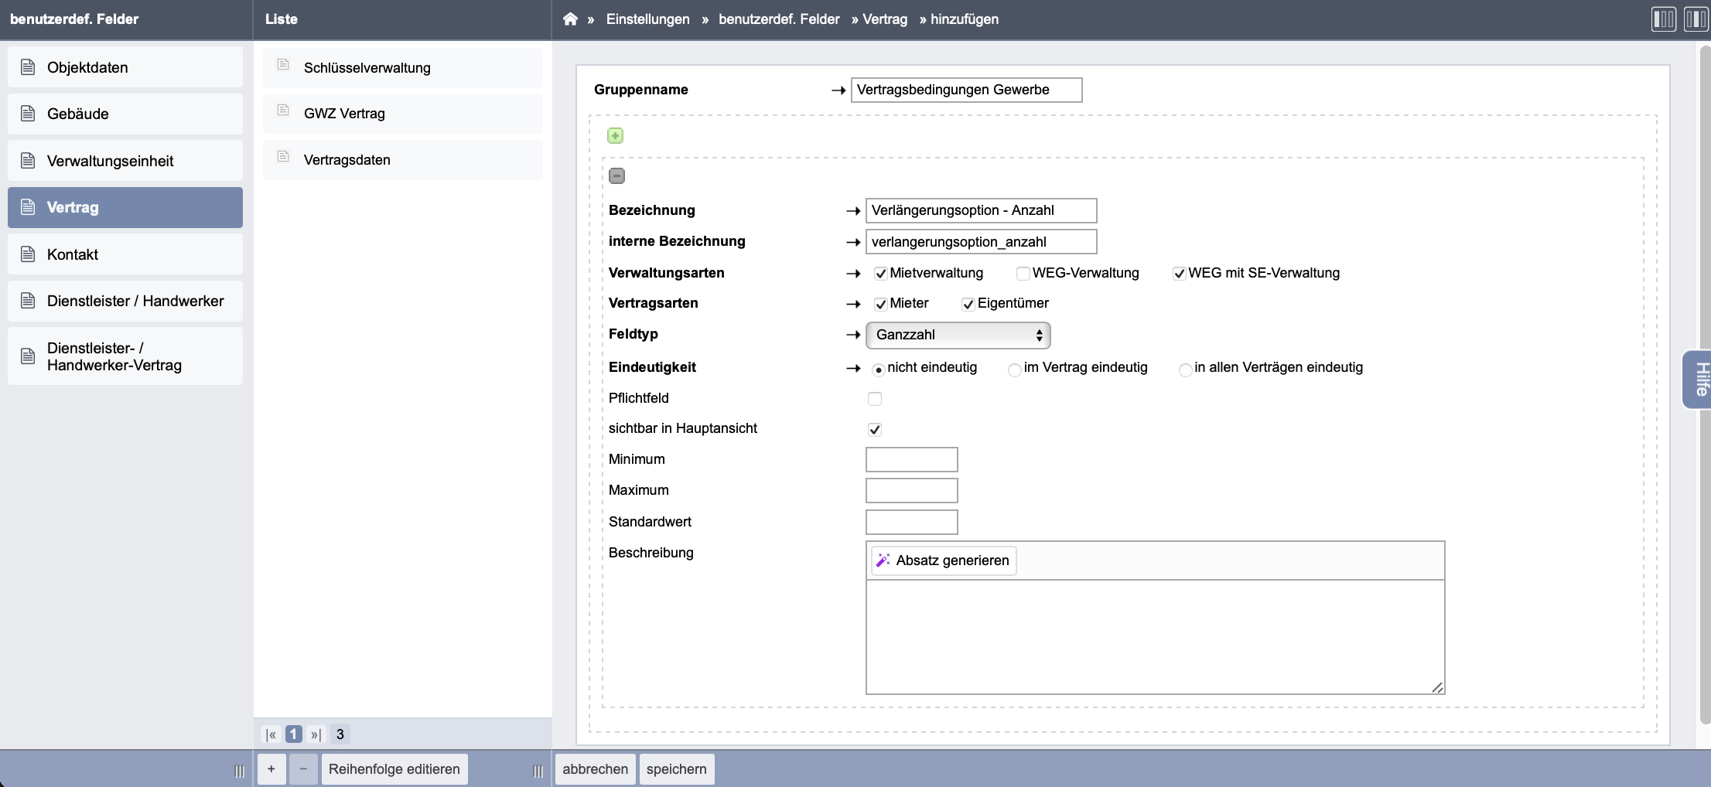Click Reihenfolge editieren button
Screen dimensions: 1711x787
point(394,769)
